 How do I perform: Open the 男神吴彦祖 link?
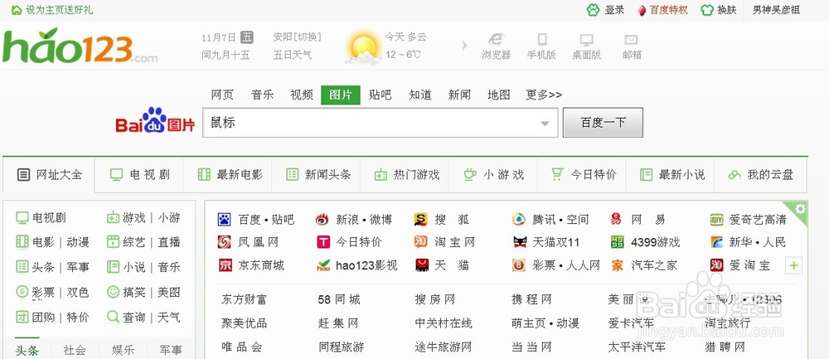776,10
